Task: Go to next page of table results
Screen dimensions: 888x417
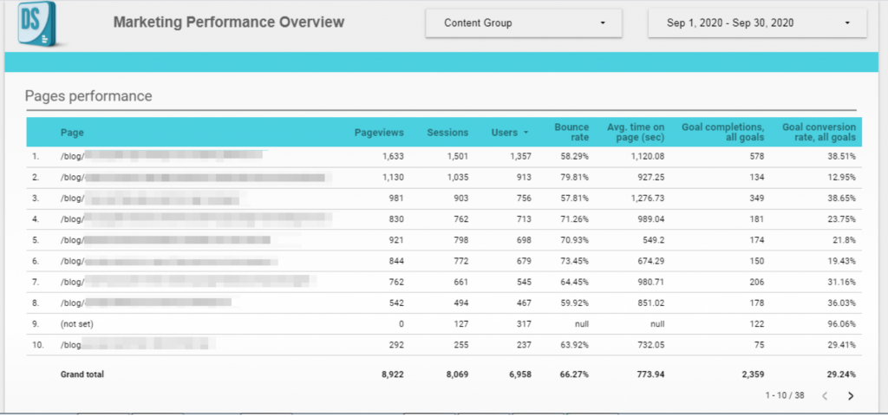Action: (850, 396)
